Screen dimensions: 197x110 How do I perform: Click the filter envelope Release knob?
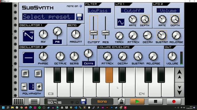click(x=176, y=35)
